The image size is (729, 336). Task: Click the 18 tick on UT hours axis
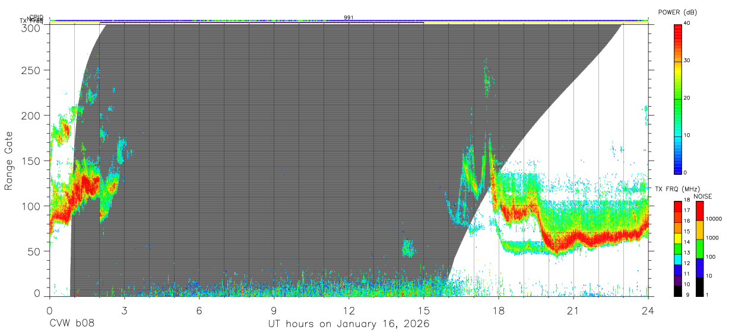tap(499, 310)
